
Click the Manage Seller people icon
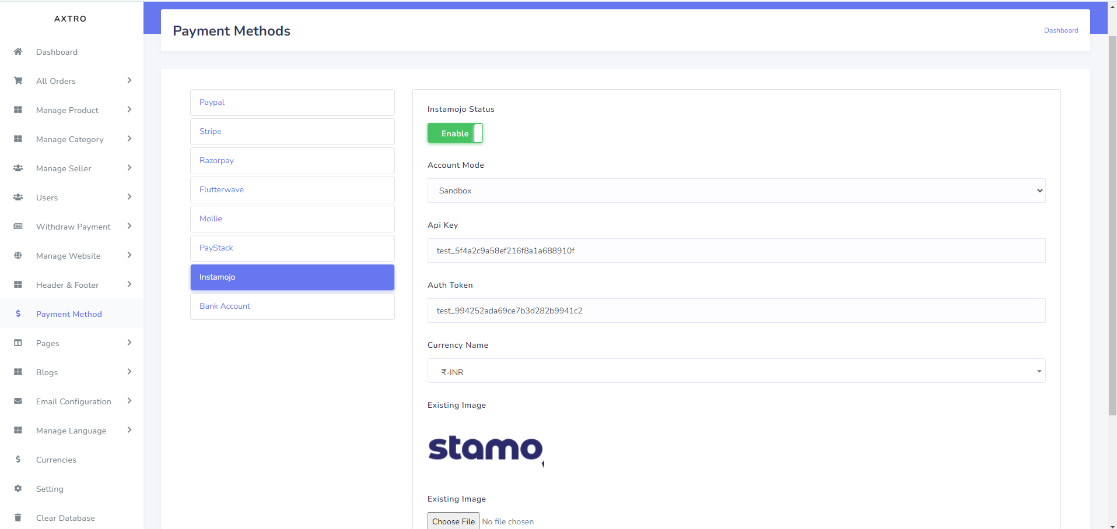(x=18, y=168)
